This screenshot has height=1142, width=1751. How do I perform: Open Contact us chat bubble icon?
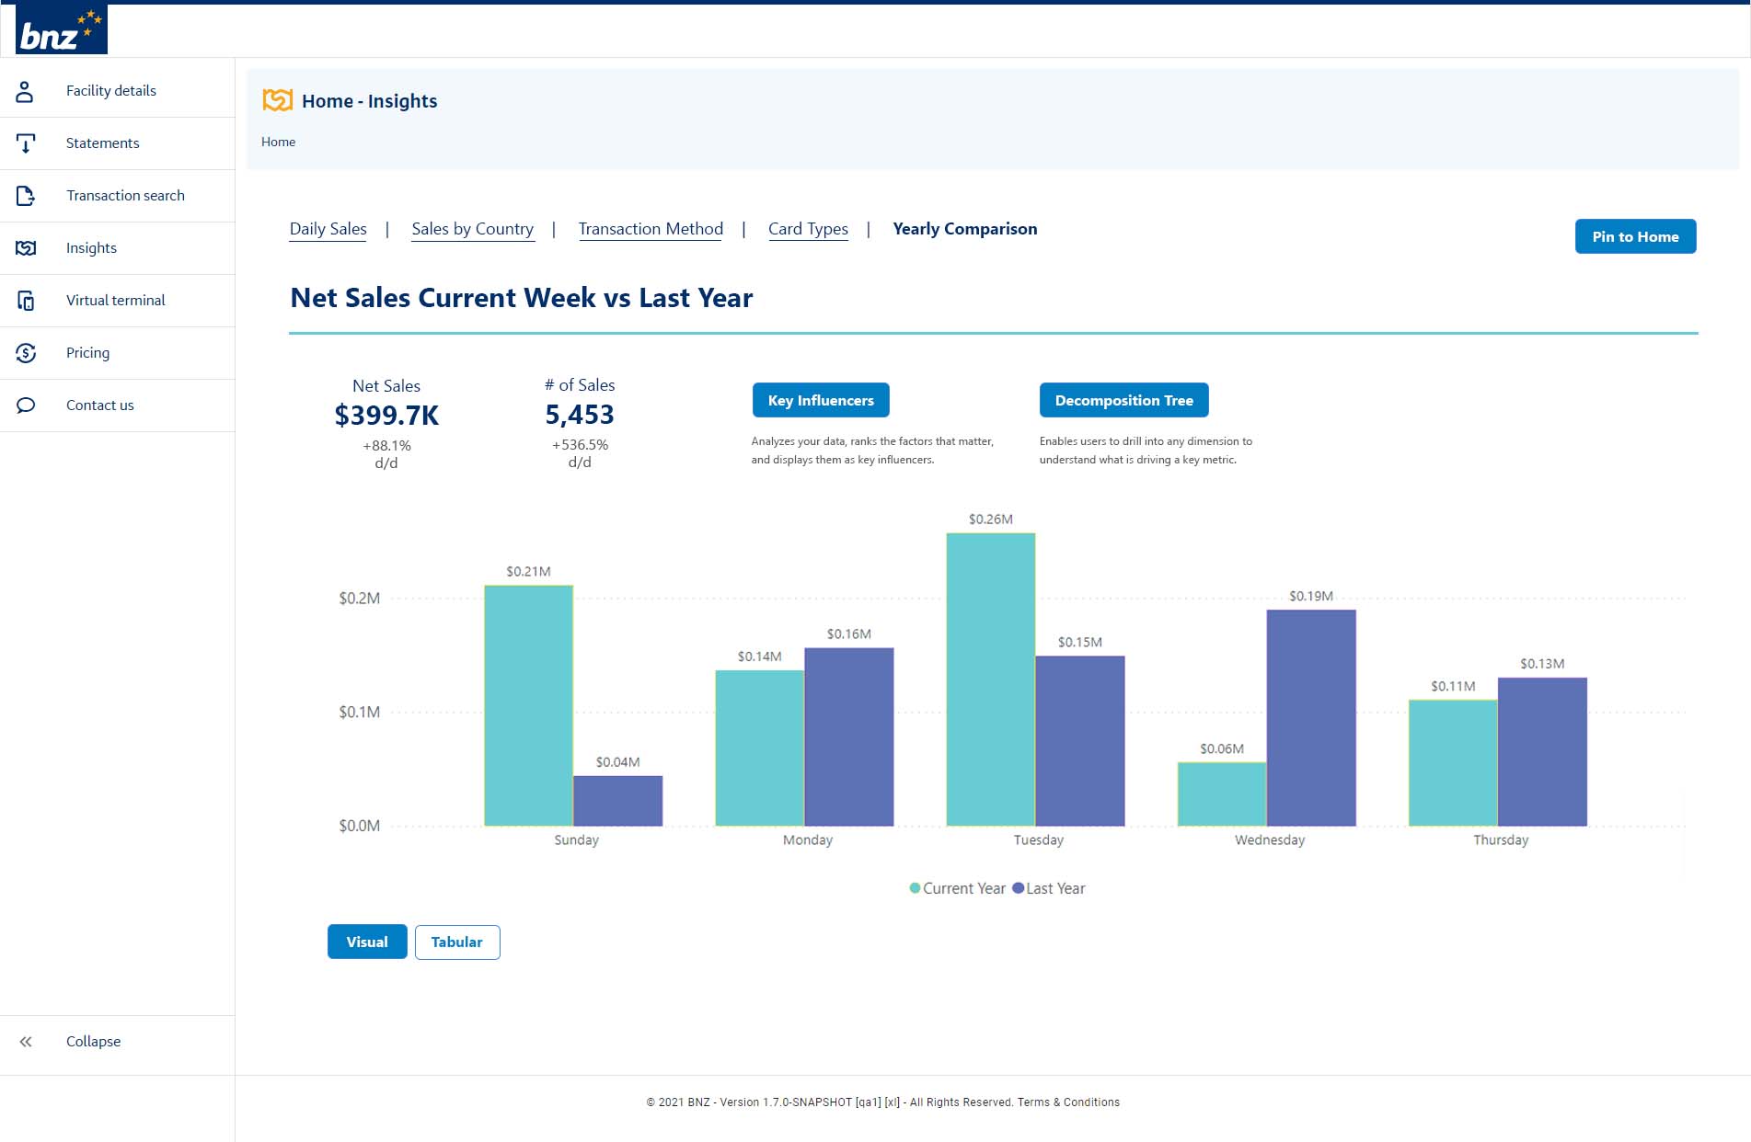(x=25, y=405)
